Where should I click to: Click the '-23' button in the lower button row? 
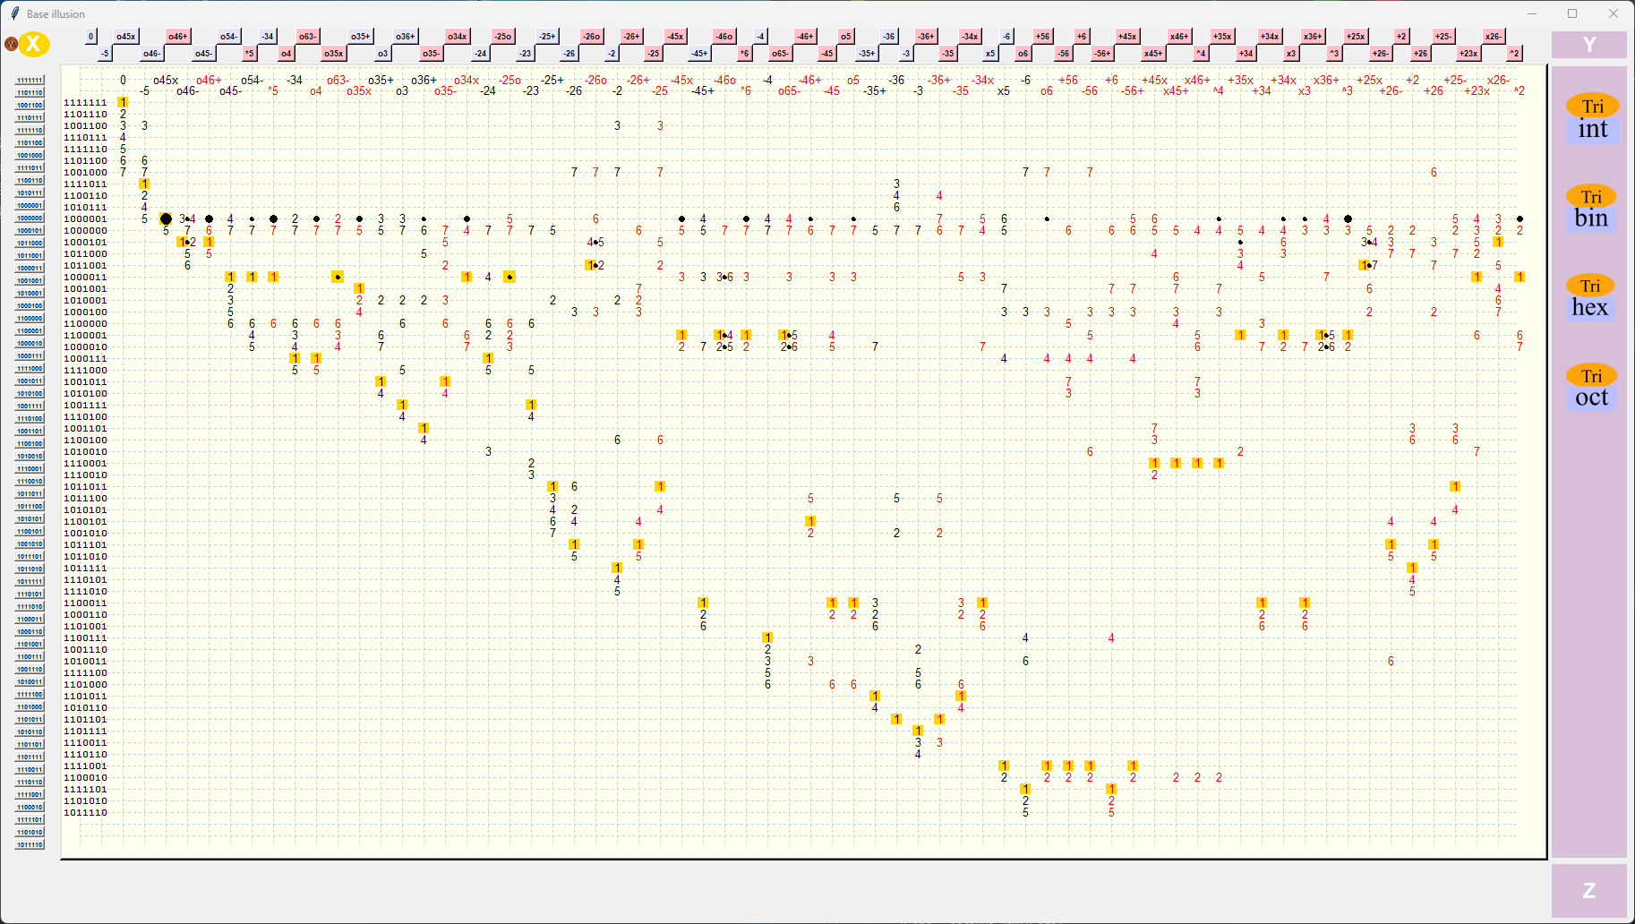coord(526,53)
